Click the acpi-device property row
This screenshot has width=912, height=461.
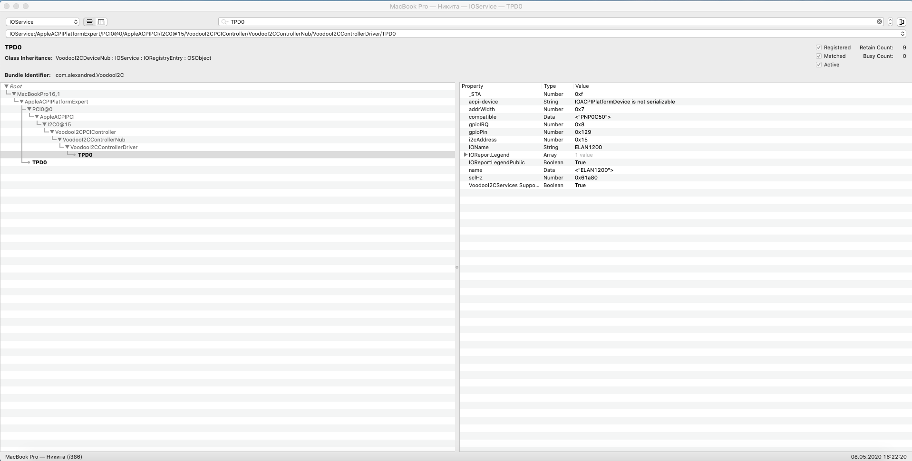pos(483,102)
